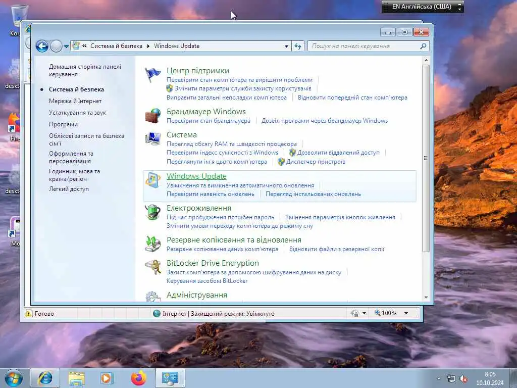Click the network tray icon
The height and width of the screenshot is (388, 517).
click(451, 379)
